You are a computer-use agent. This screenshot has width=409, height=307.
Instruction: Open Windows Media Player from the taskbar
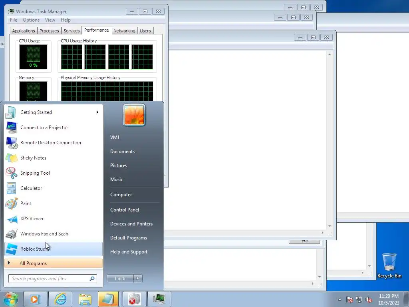pos(35,299)
